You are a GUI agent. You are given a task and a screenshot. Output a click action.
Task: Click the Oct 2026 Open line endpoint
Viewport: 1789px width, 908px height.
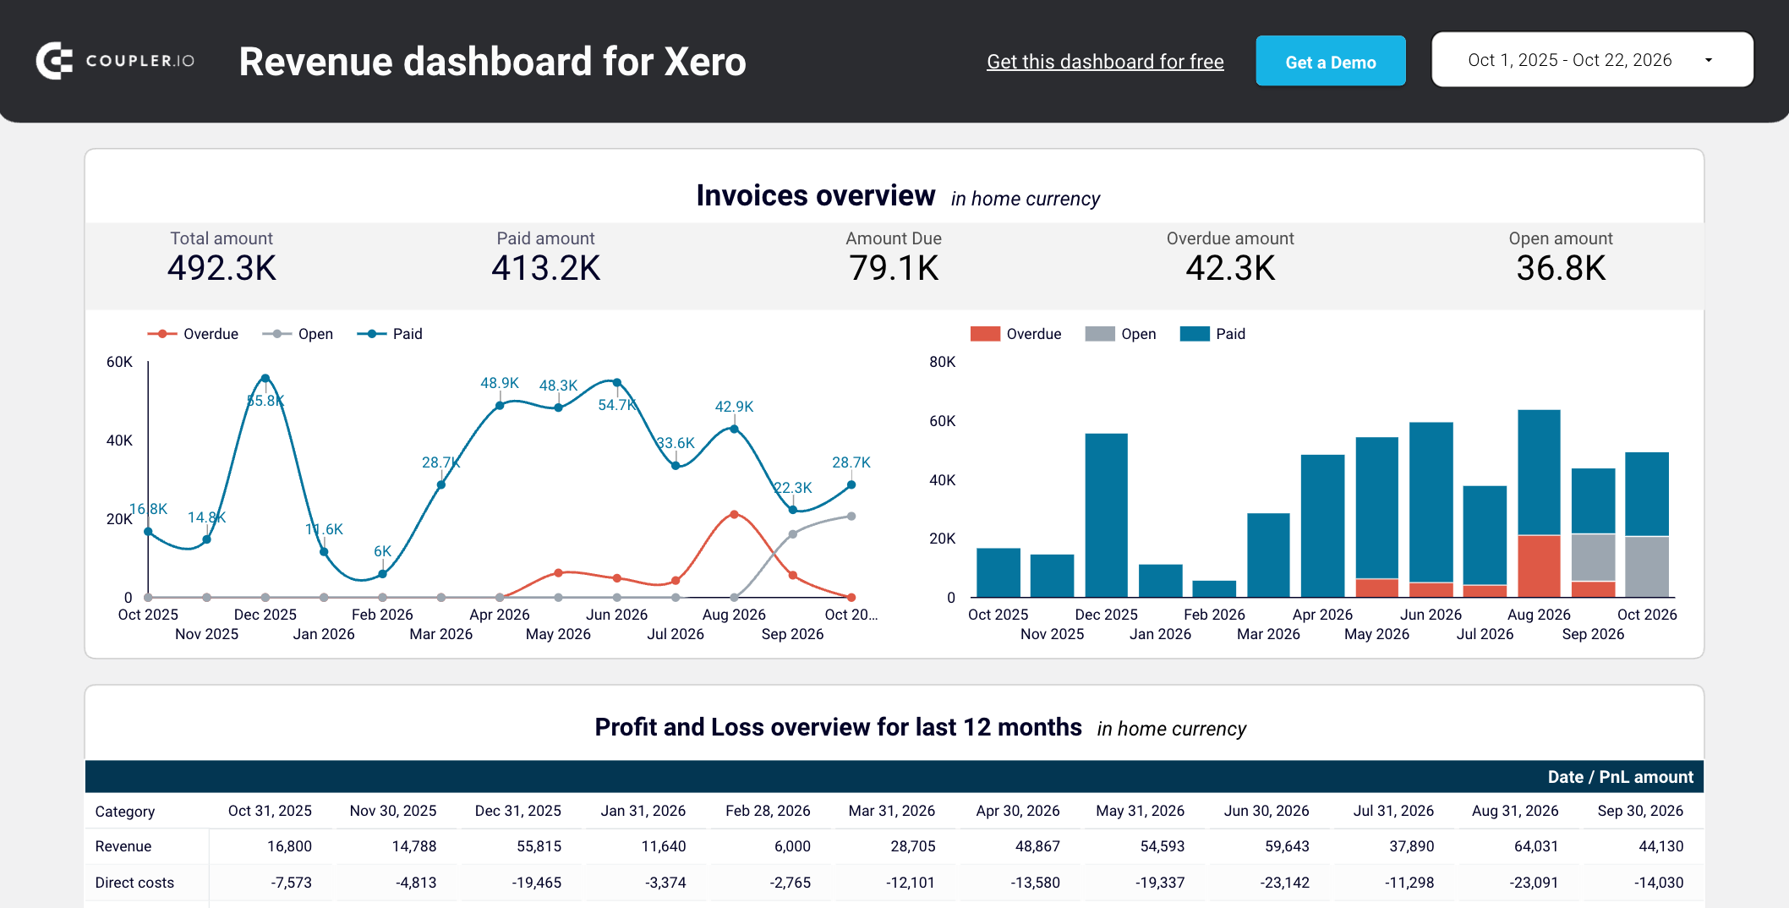click(x=851, y=516)
